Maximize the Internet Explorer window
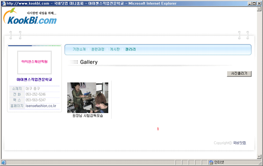Screen dimensions: 263x166 (x=254, y=3)
